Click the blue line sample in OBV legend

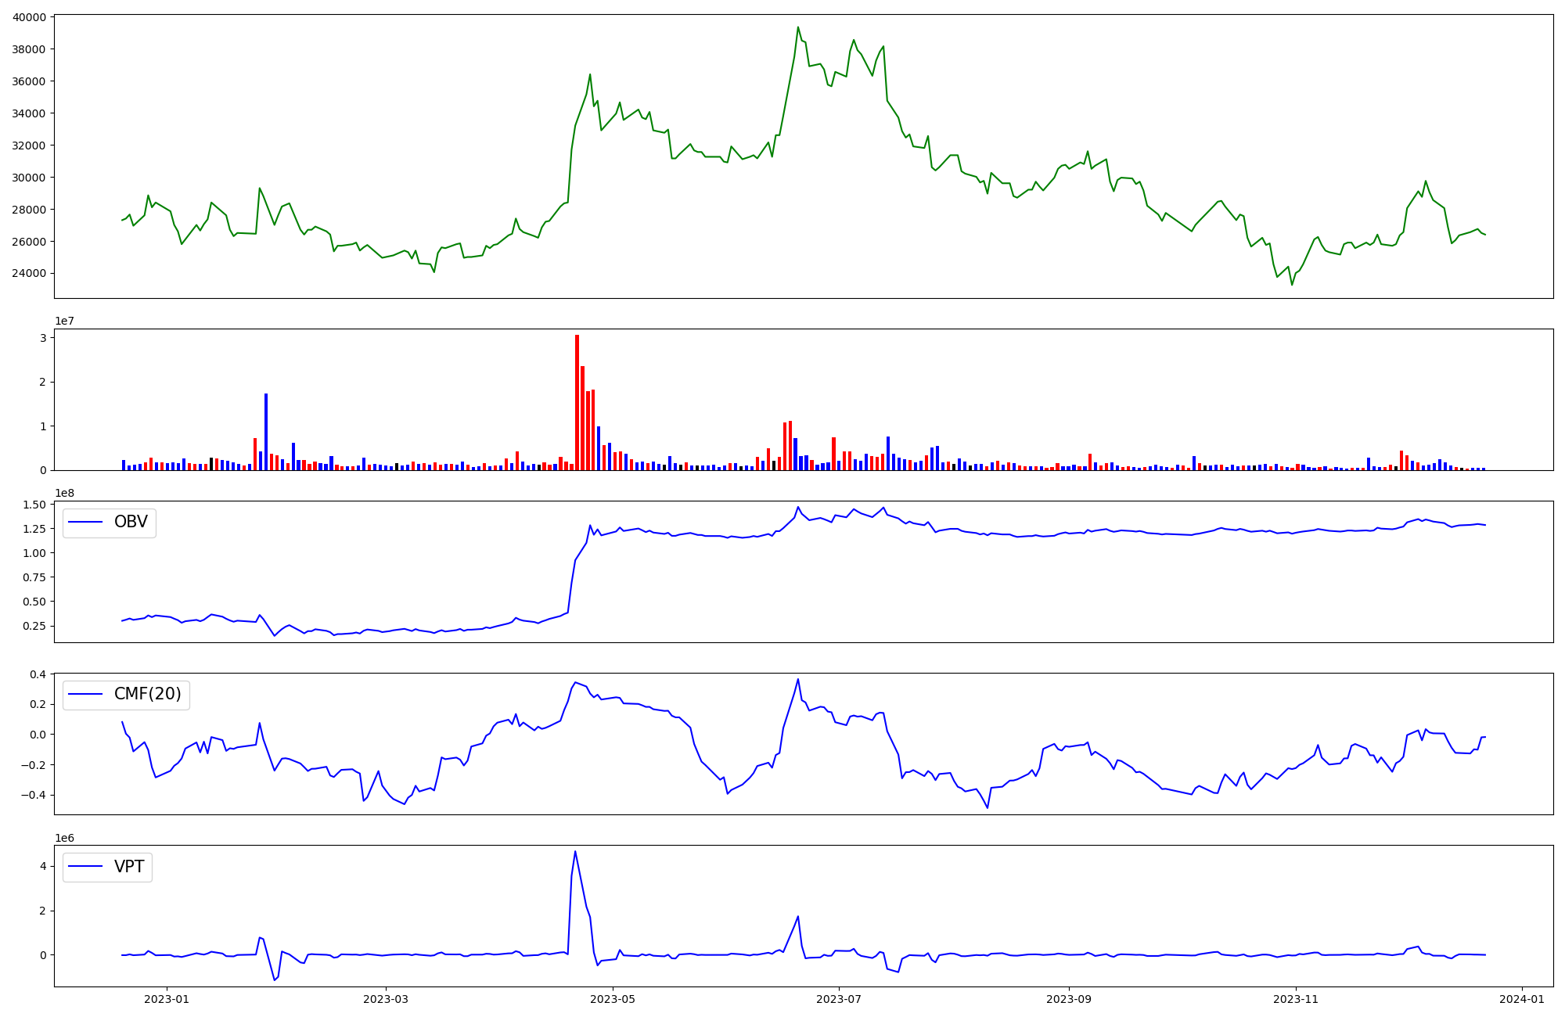click(x=86, y=523)
